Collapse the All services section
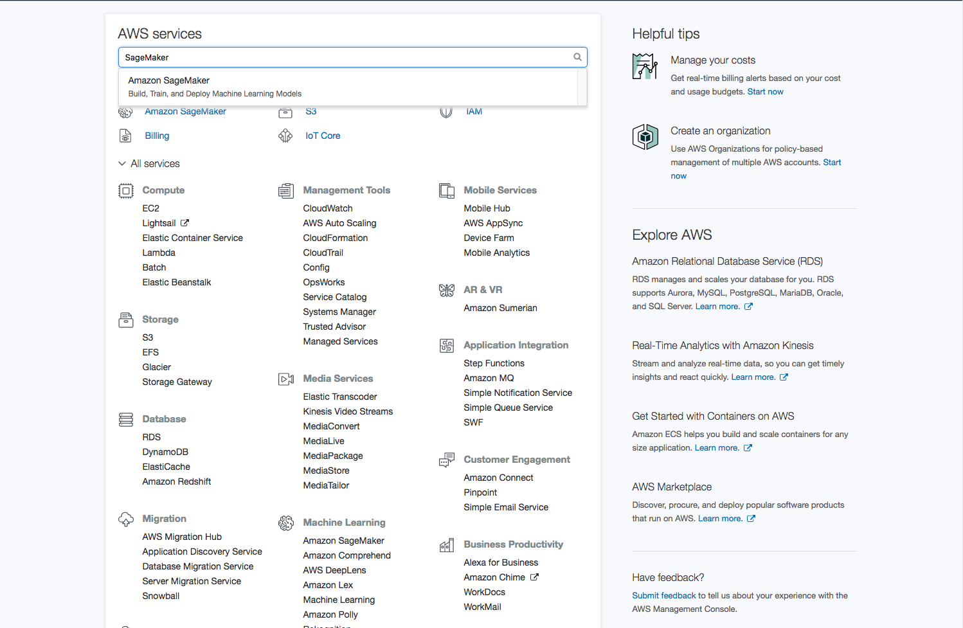This screenshot has width=963, height=628. tap(149, 164)
